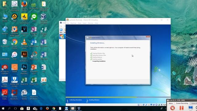197x111 pixels.
Task: Select the OneNote 2016 desktop shortcut
Action: click(x=34, y=31)
